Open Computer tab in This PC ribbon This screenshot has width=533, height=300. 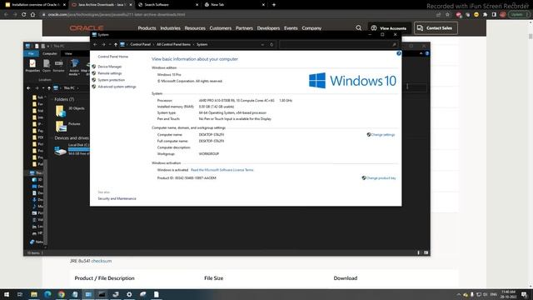click(50, 53)
